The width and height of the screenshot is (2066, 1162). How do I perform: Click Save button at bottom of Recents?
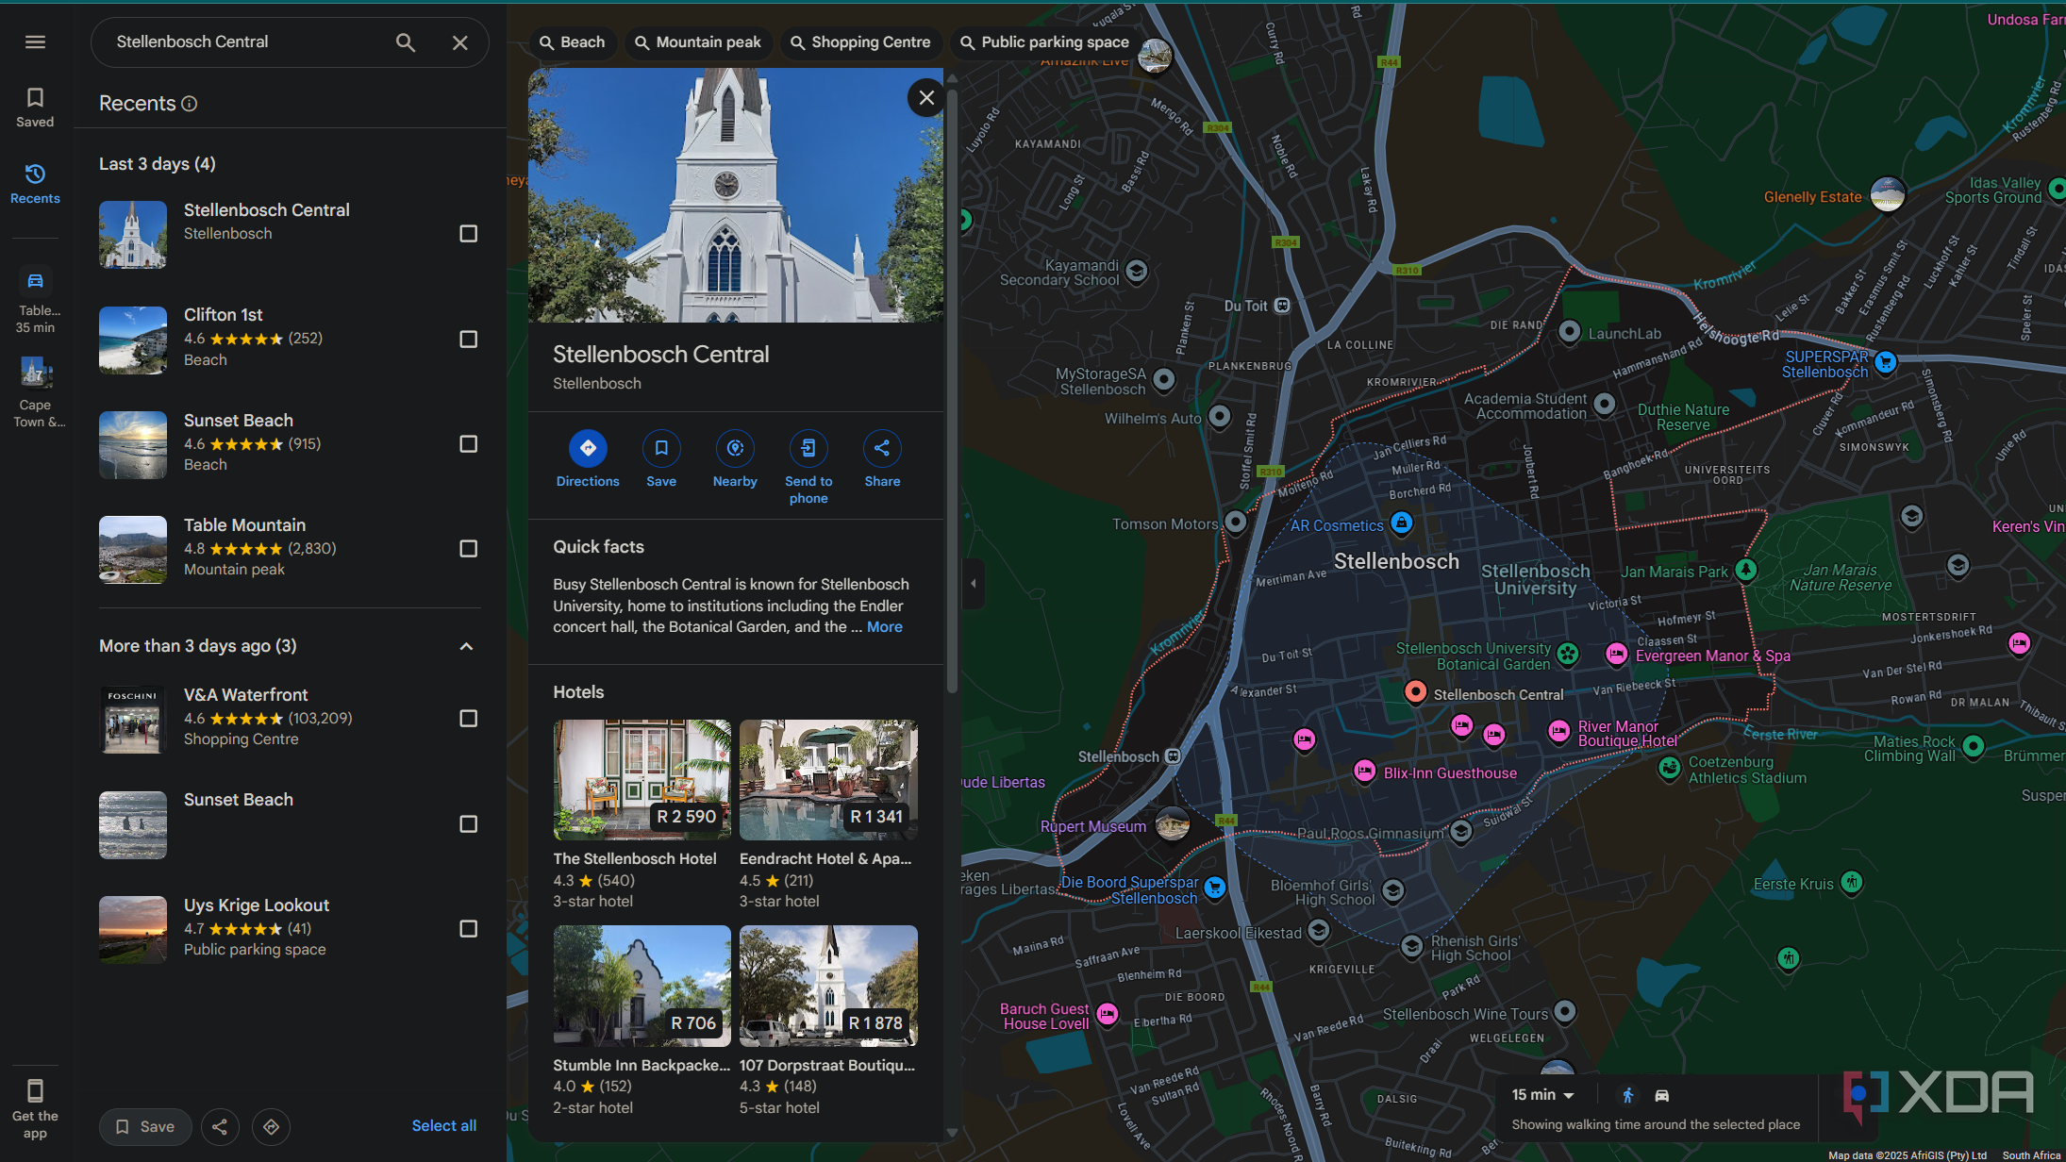click(145, 1127)
